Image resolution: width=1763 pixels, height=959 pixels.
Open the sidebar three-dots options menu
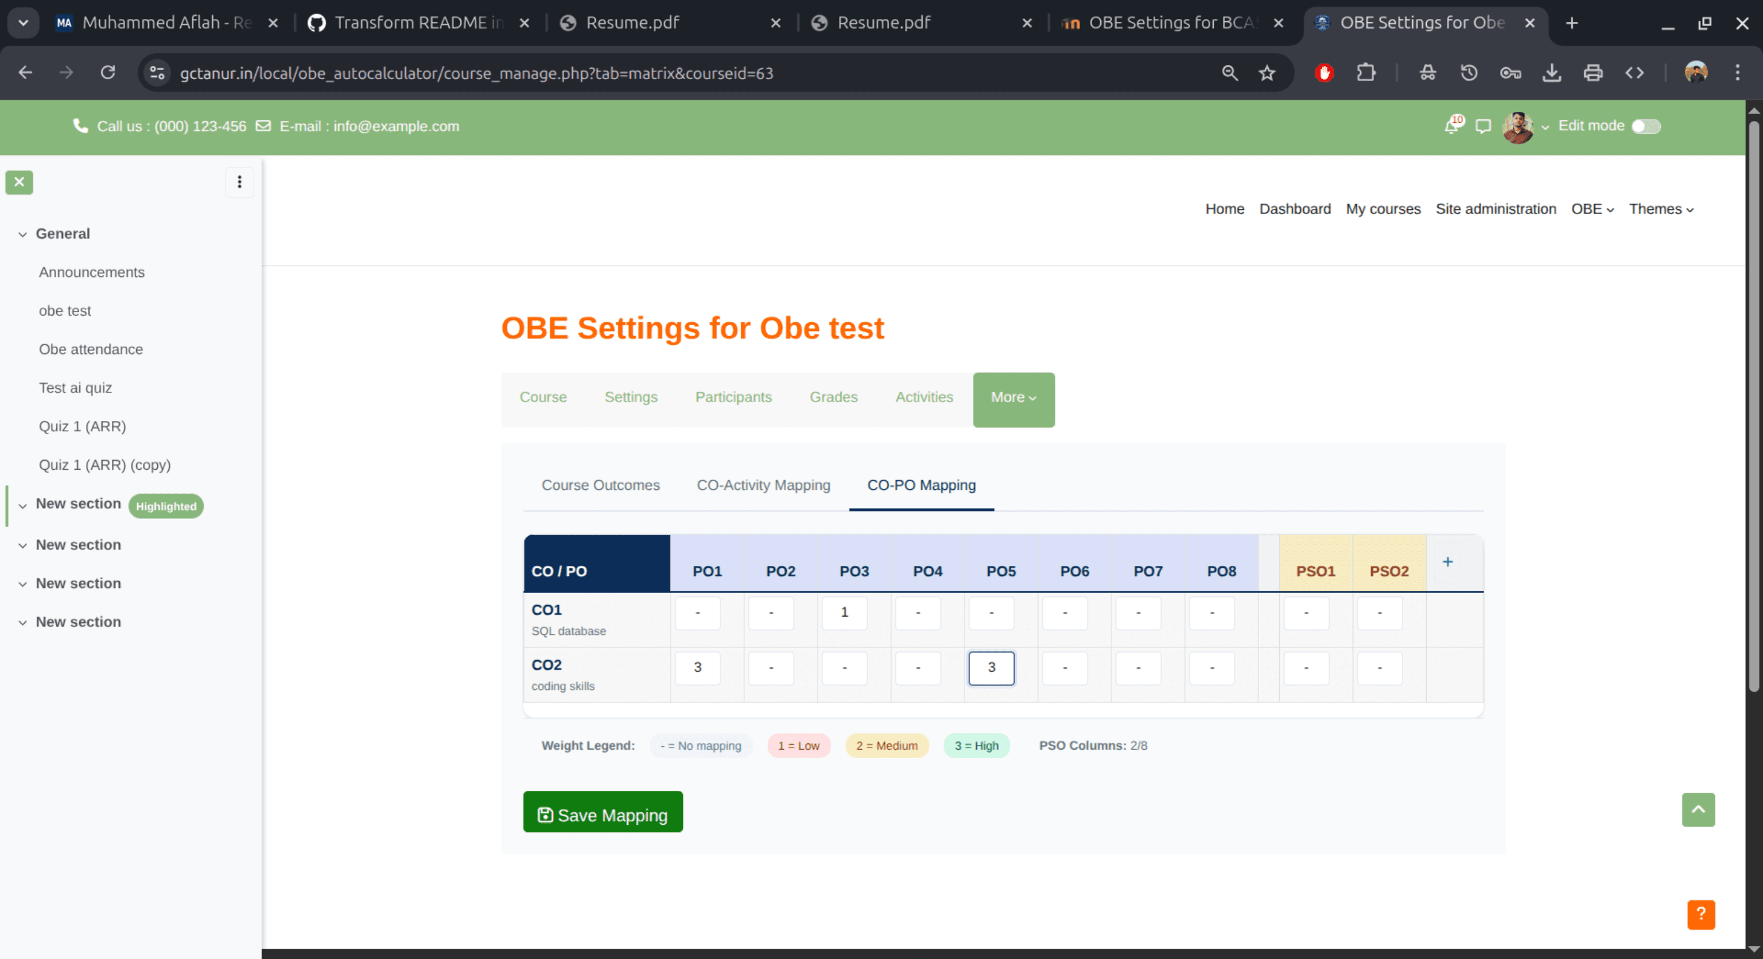[x=239, y=182]
